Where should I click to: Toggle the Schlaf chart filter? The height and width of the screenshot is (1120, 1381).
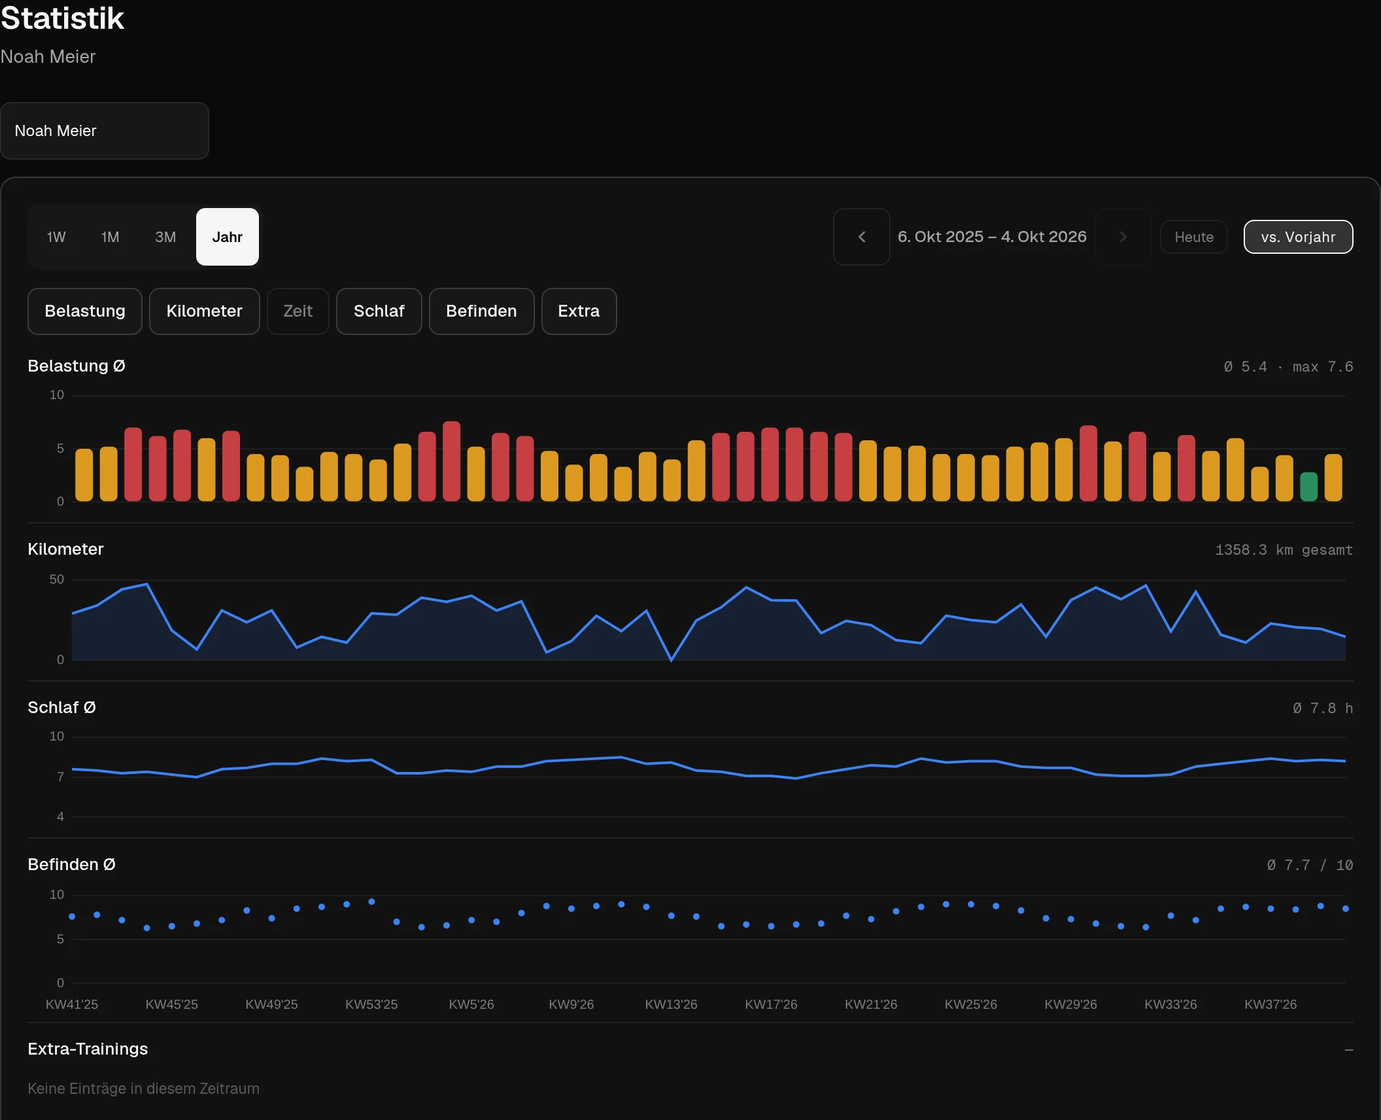click(379, 311)
